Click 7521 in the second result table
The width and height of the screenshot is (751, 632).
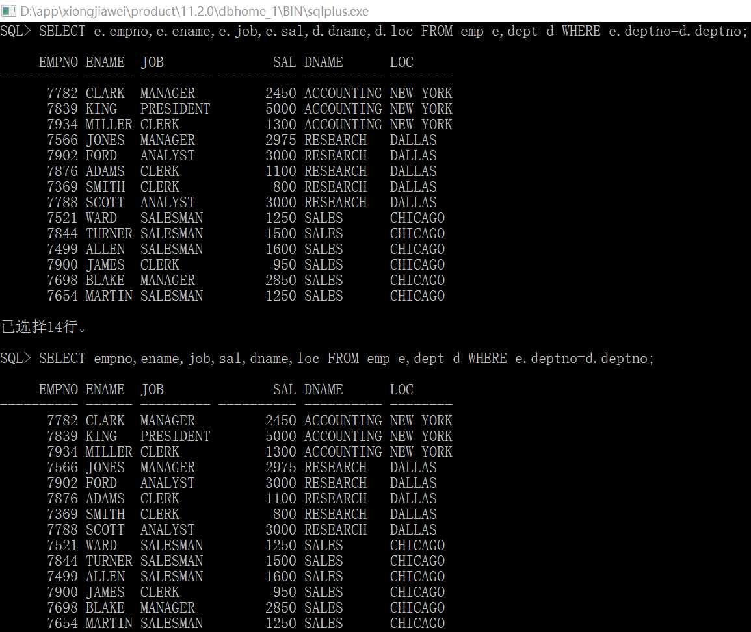[62, 546]
